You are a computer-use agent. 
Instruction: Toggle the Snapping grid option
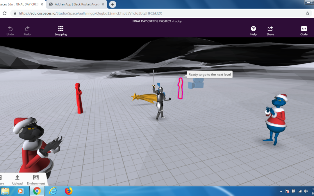[x=61, y=31]
